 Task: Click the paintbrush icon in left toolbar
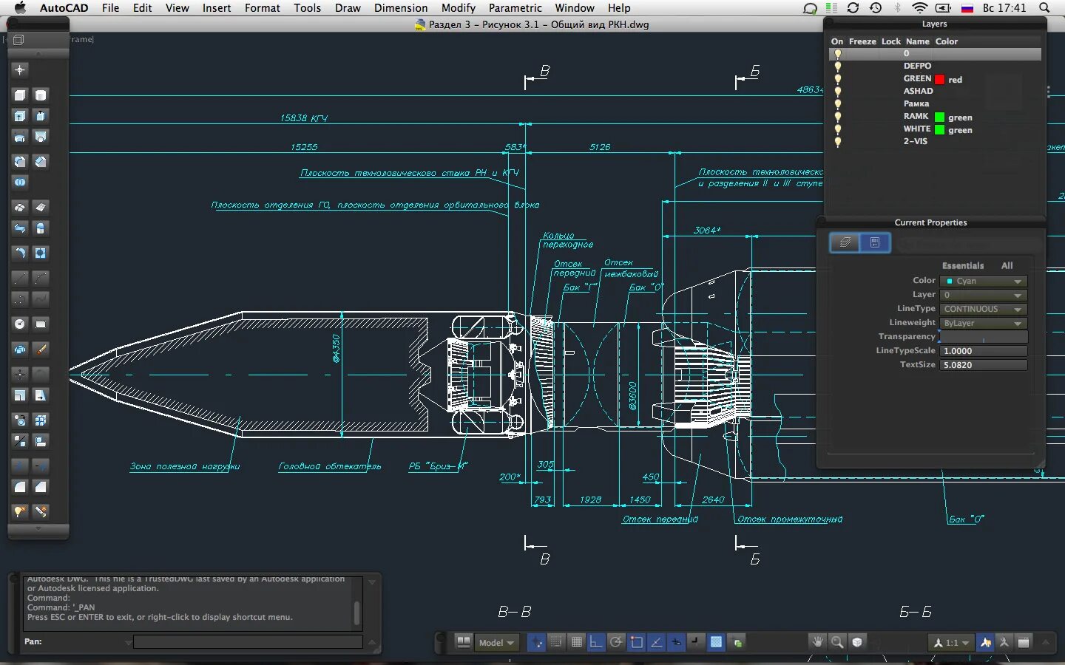click(41, 349)
